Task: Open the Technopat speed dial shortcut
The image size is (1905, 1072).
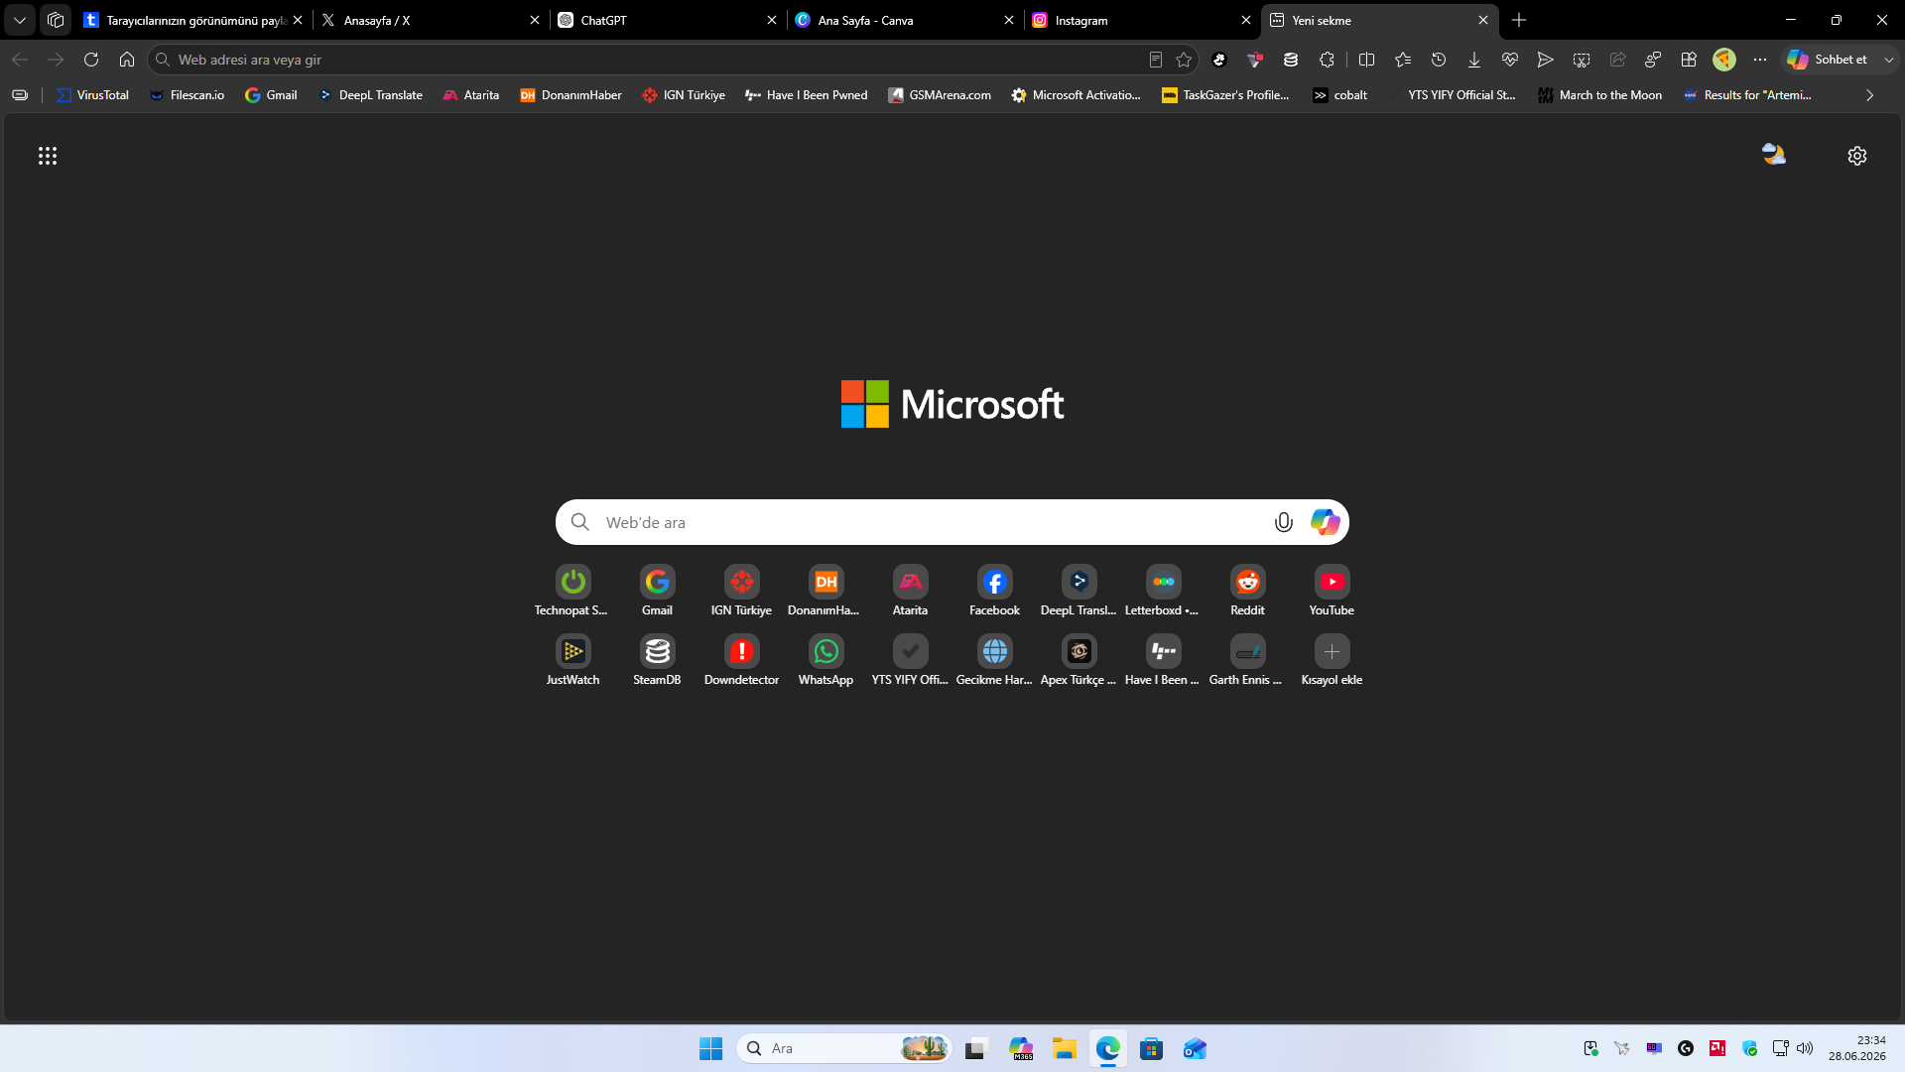Action: [572, 592]
